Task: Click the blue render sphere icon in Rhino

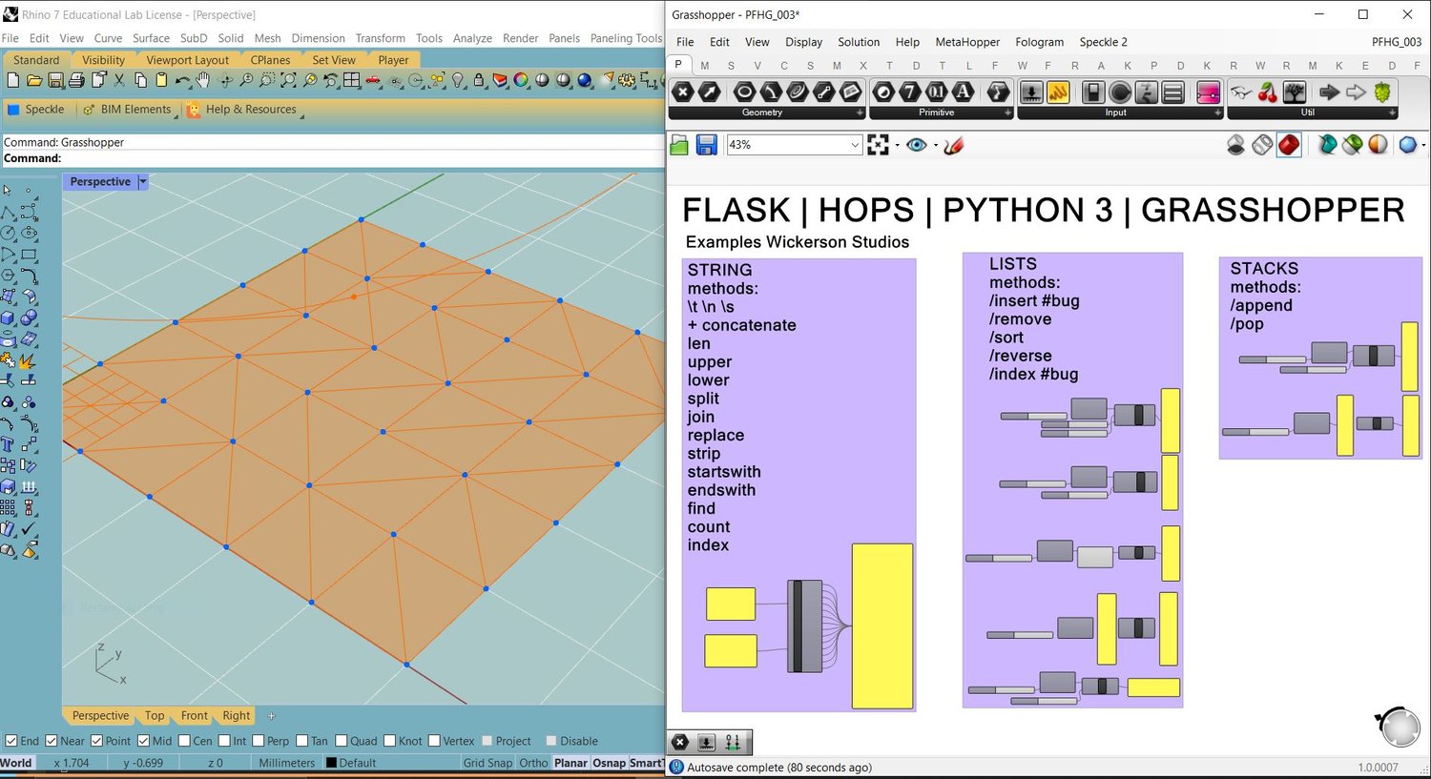Action: 584,81
